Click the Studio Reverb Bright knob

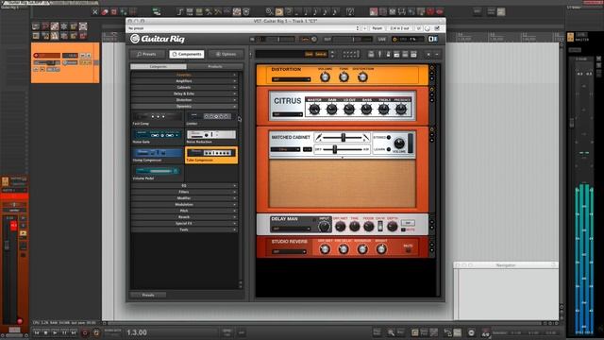pyautogui.click(x=381, y=249)
